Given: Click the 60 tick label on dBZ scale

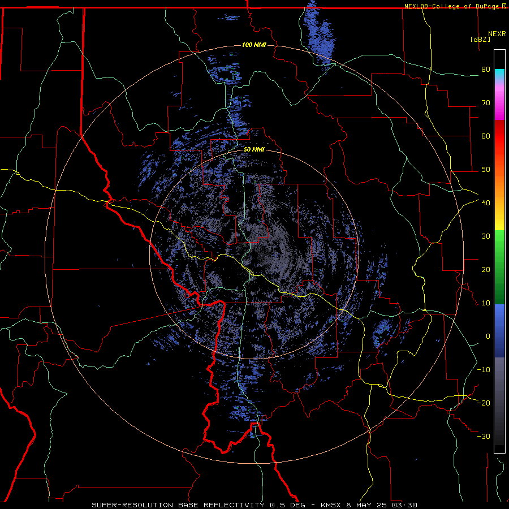Looking at the screenshot, I should [x=486, y=136].
